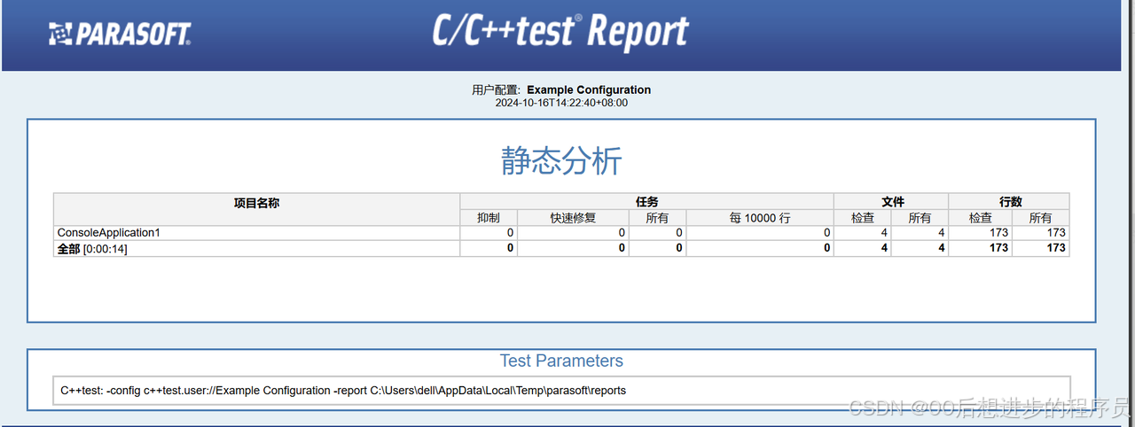Click ConsoleApplication1's 文件 检查 value 4
Viewport: 1135px width, 427px height.
coord(884,232)
